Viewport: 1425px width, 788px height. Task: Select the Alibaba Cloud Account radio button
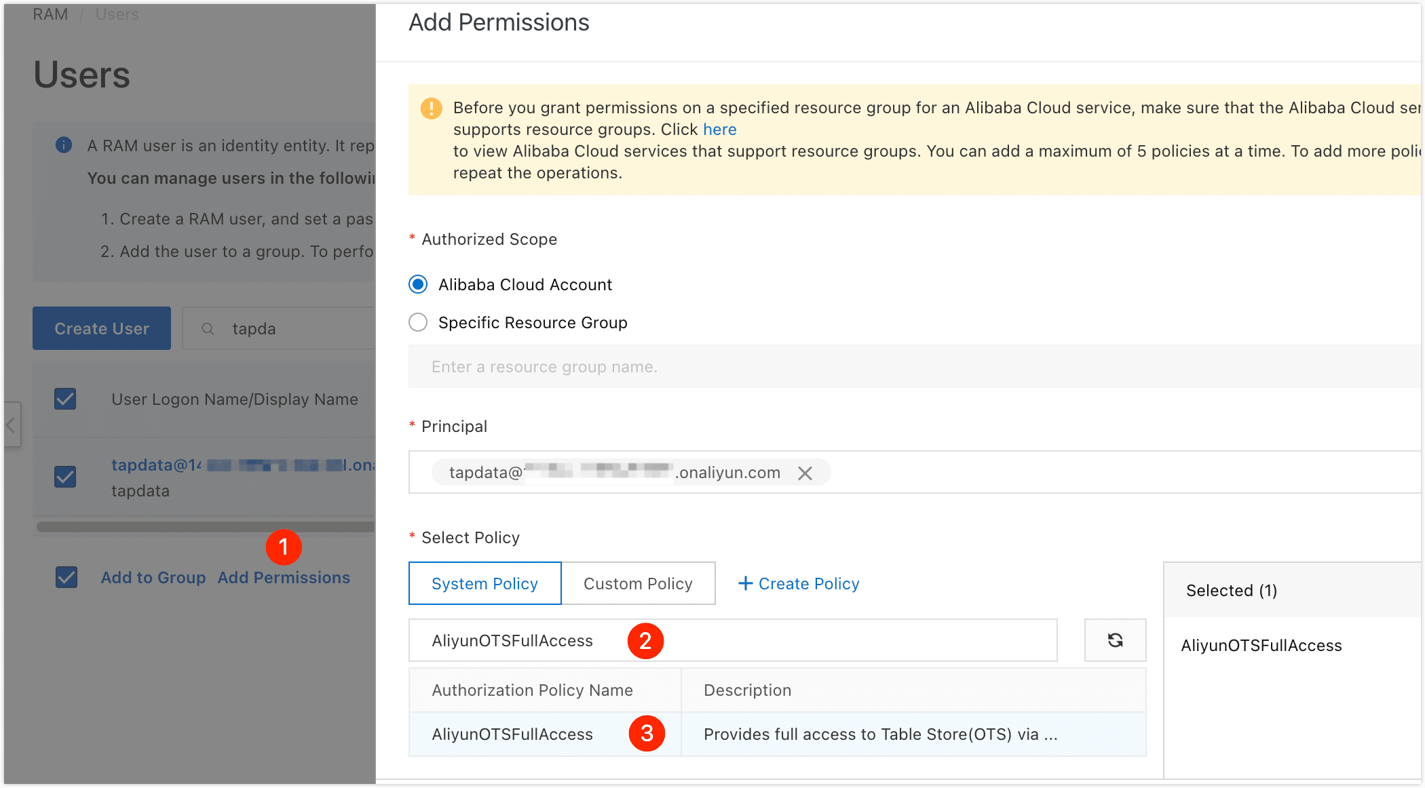(x=417, y=284)
